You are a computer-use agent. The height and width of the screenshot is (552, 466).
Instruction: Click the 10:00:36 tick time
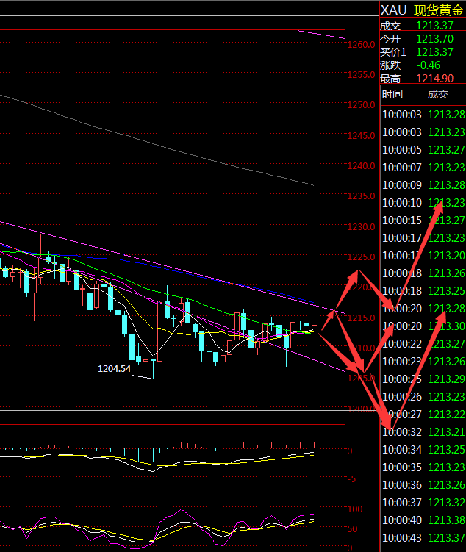click(x=402, y=485)
